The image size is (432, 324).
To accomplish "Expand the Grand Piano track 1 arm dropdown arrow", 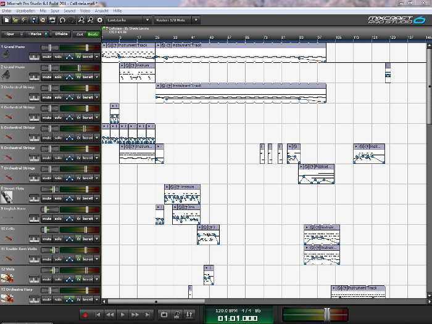I will (97, 57).
